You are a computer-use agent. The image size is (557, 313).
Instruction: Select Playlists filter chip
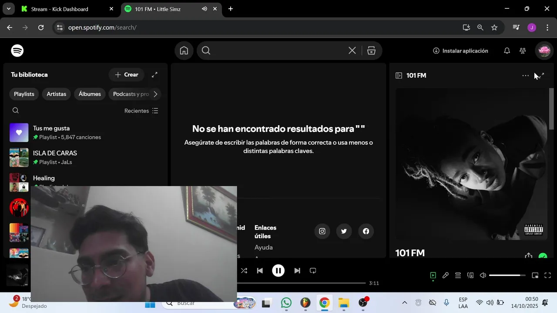(x=24, y=94)
